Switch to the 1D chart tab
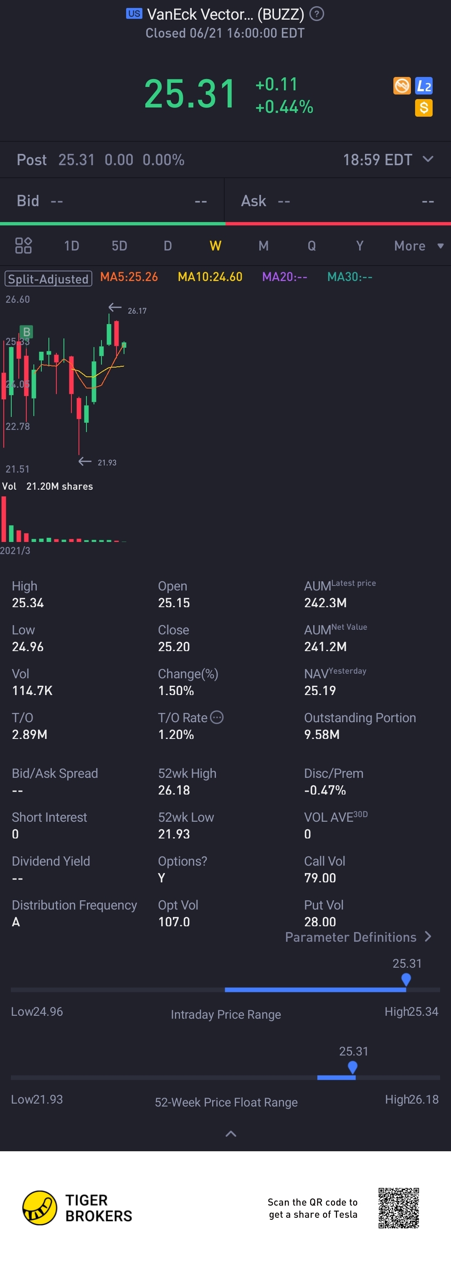Image resolution: width=451 pixels, height=1265 pixels. [x=71, y=245]
